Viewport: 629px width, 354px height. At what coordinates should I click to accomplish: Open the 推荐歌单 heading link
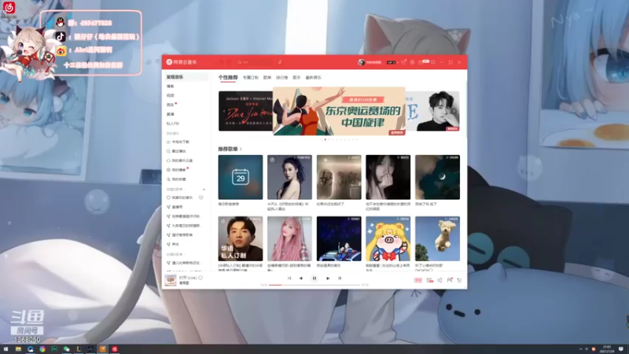pyautogui.click(x=230, y=149)
